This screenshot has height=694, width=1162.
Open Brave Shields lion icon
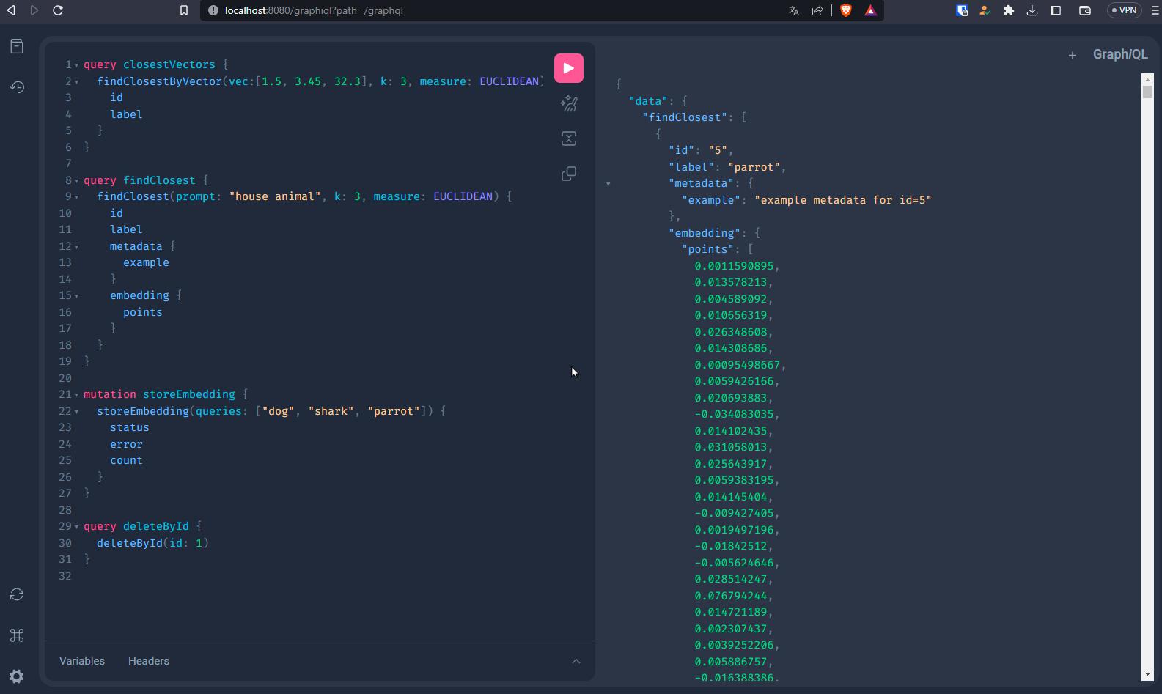(x=846, y=10)
